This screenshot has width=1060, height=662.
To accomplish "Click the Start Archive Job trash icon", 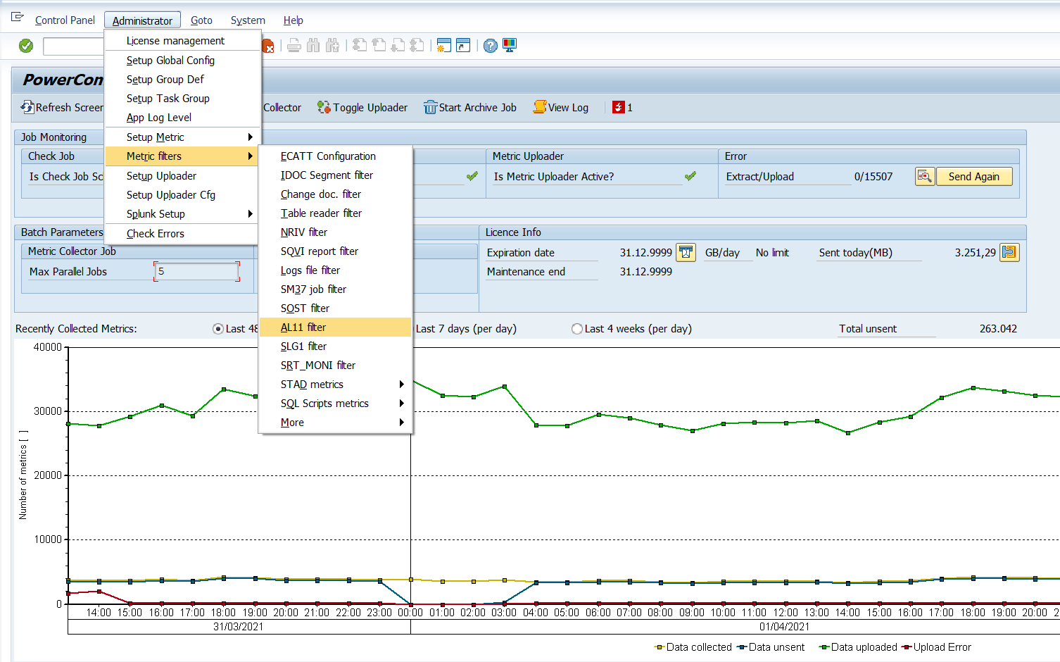I will pos(430,107).
